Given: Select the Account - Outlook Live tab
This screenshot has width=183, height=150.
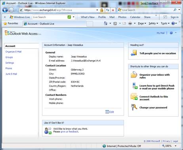Looking at the screenshot, I should point(55,24).
